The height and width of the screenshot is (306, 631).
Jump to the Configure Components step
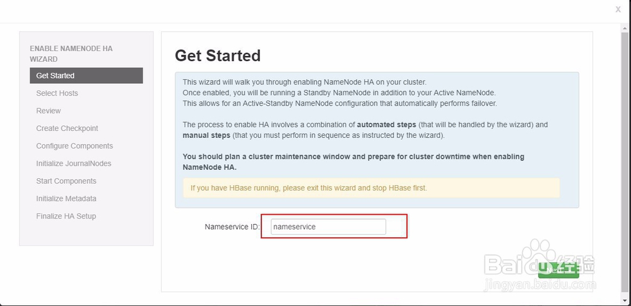pos(74,146)
